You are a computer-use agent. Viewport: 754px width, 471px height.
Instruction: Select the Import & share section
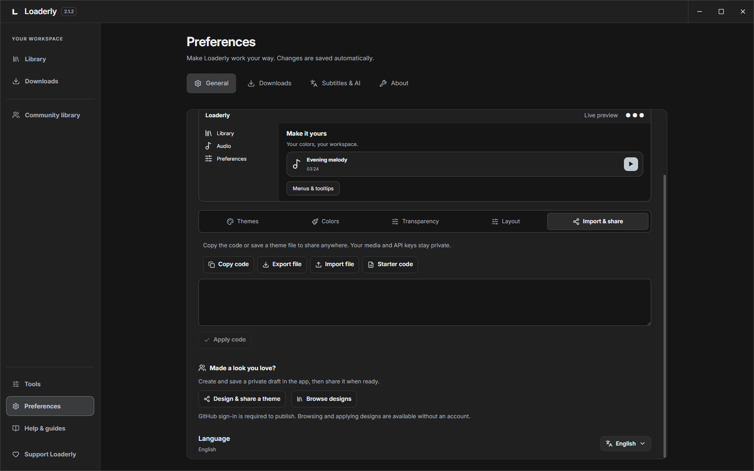(598, 221)
